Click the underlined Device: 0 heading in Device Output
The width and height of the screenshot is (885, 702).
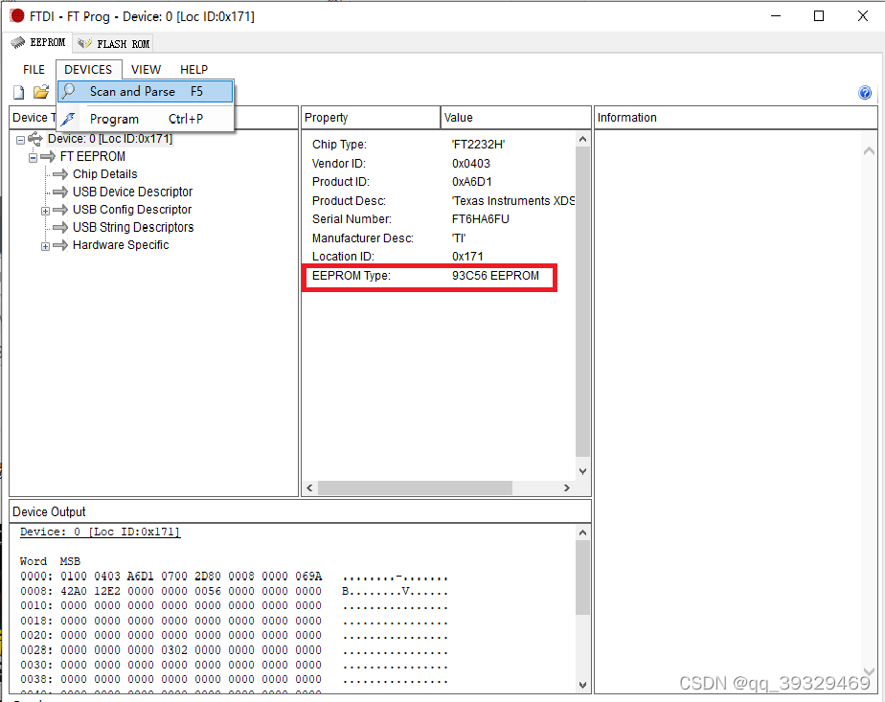(x=100, y=532)
